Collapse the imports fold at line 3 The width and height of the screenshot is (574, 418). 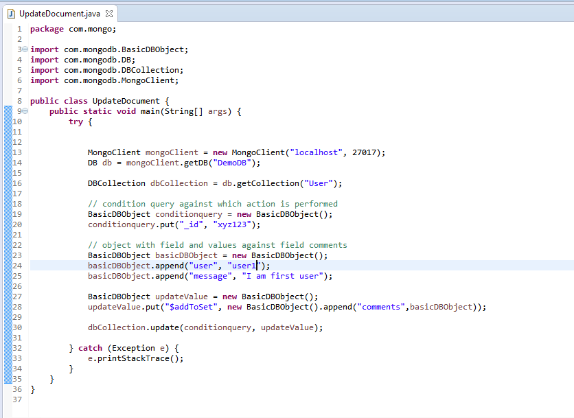[x=25, y=49]
